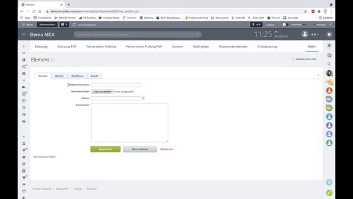The image size is (353, 199).
Task: Click the 11:25 clock display
Action: point(263,34)
